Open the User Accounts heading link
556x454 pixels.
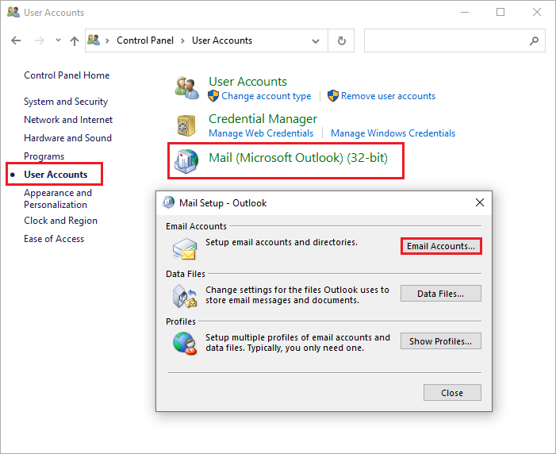tap(247, 82)
